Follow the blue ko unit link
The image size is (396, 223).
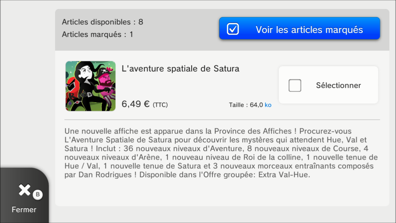tap(268, 105)
